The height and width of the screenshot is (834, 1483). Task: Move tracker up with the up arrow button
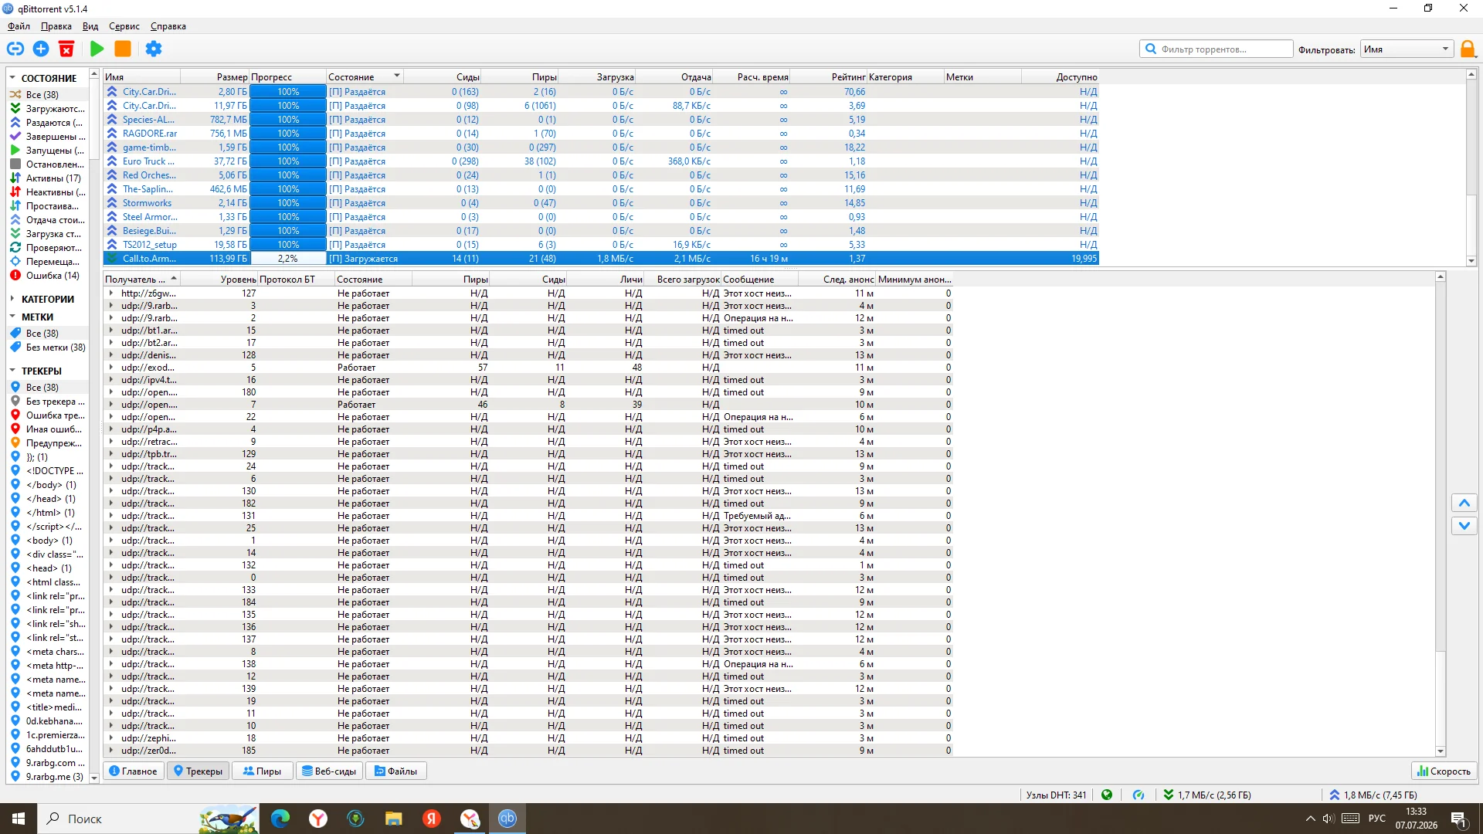(1464, 503)
